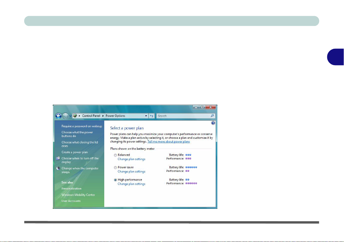Open Choose what the power buttons do
Viewport: 344px width, 242px height.
(x=77, y=134)
